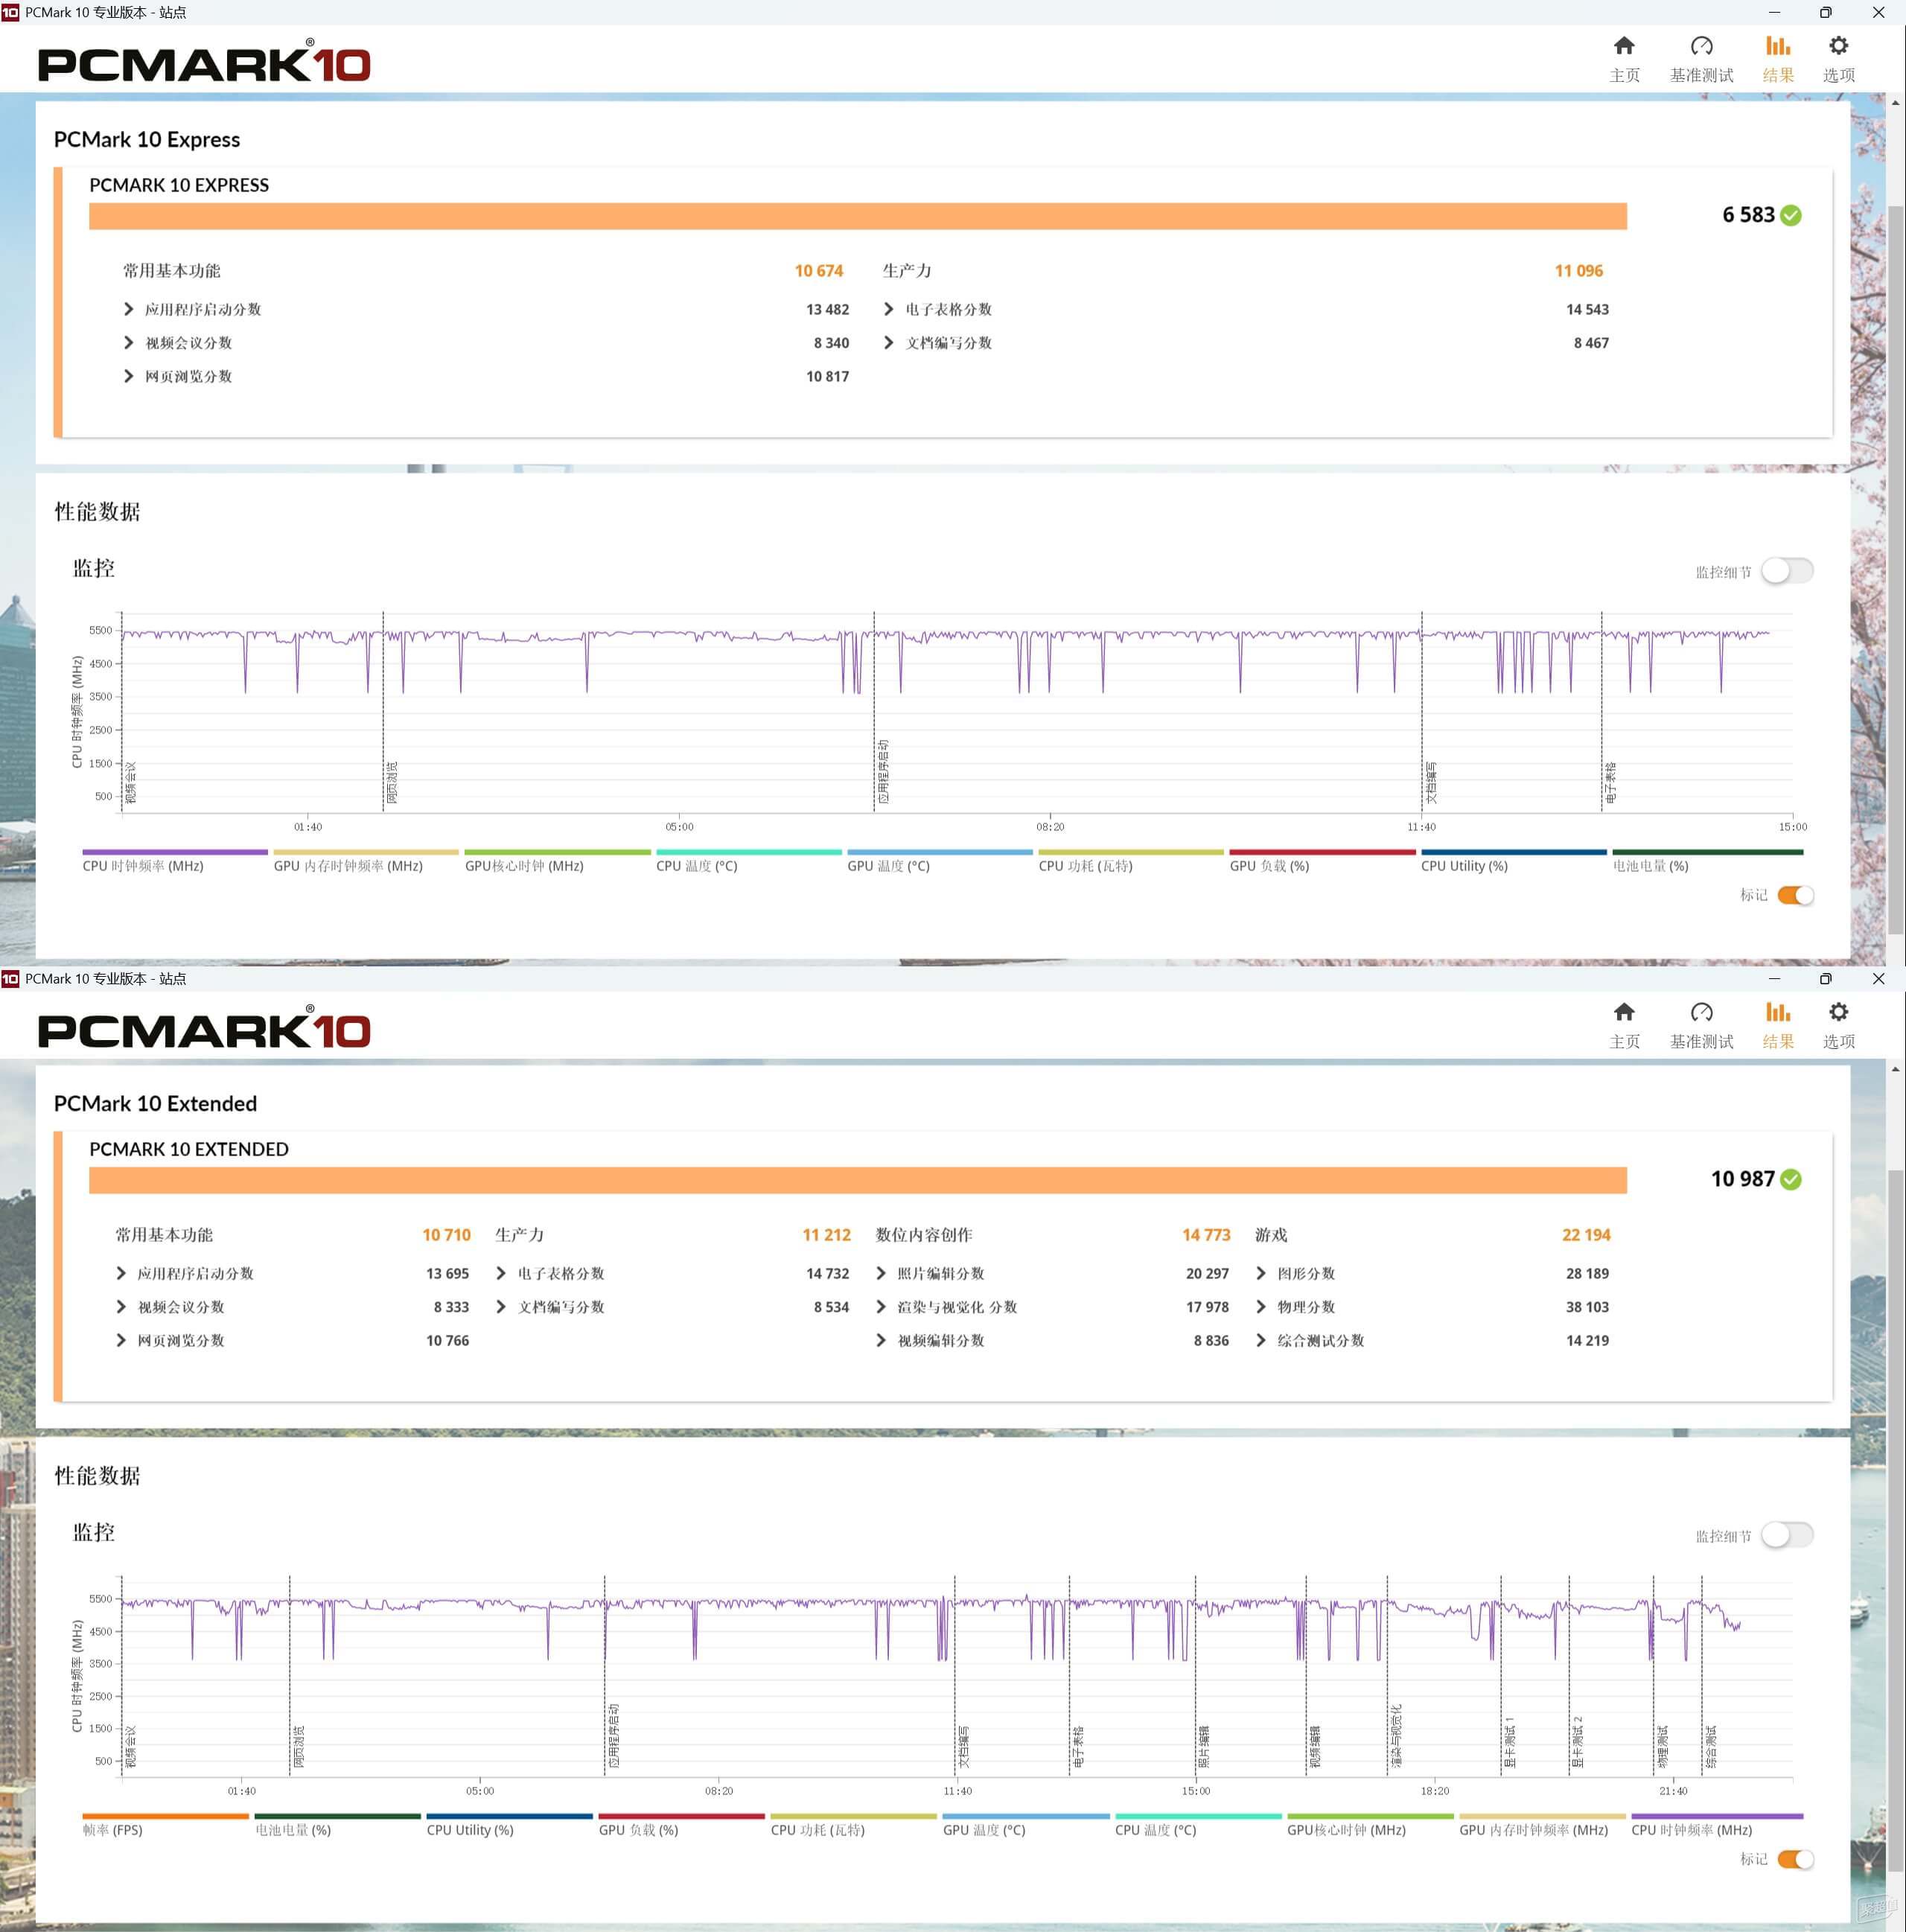
Task: Click app start-up marker line in Express chart
Action: 874,711
